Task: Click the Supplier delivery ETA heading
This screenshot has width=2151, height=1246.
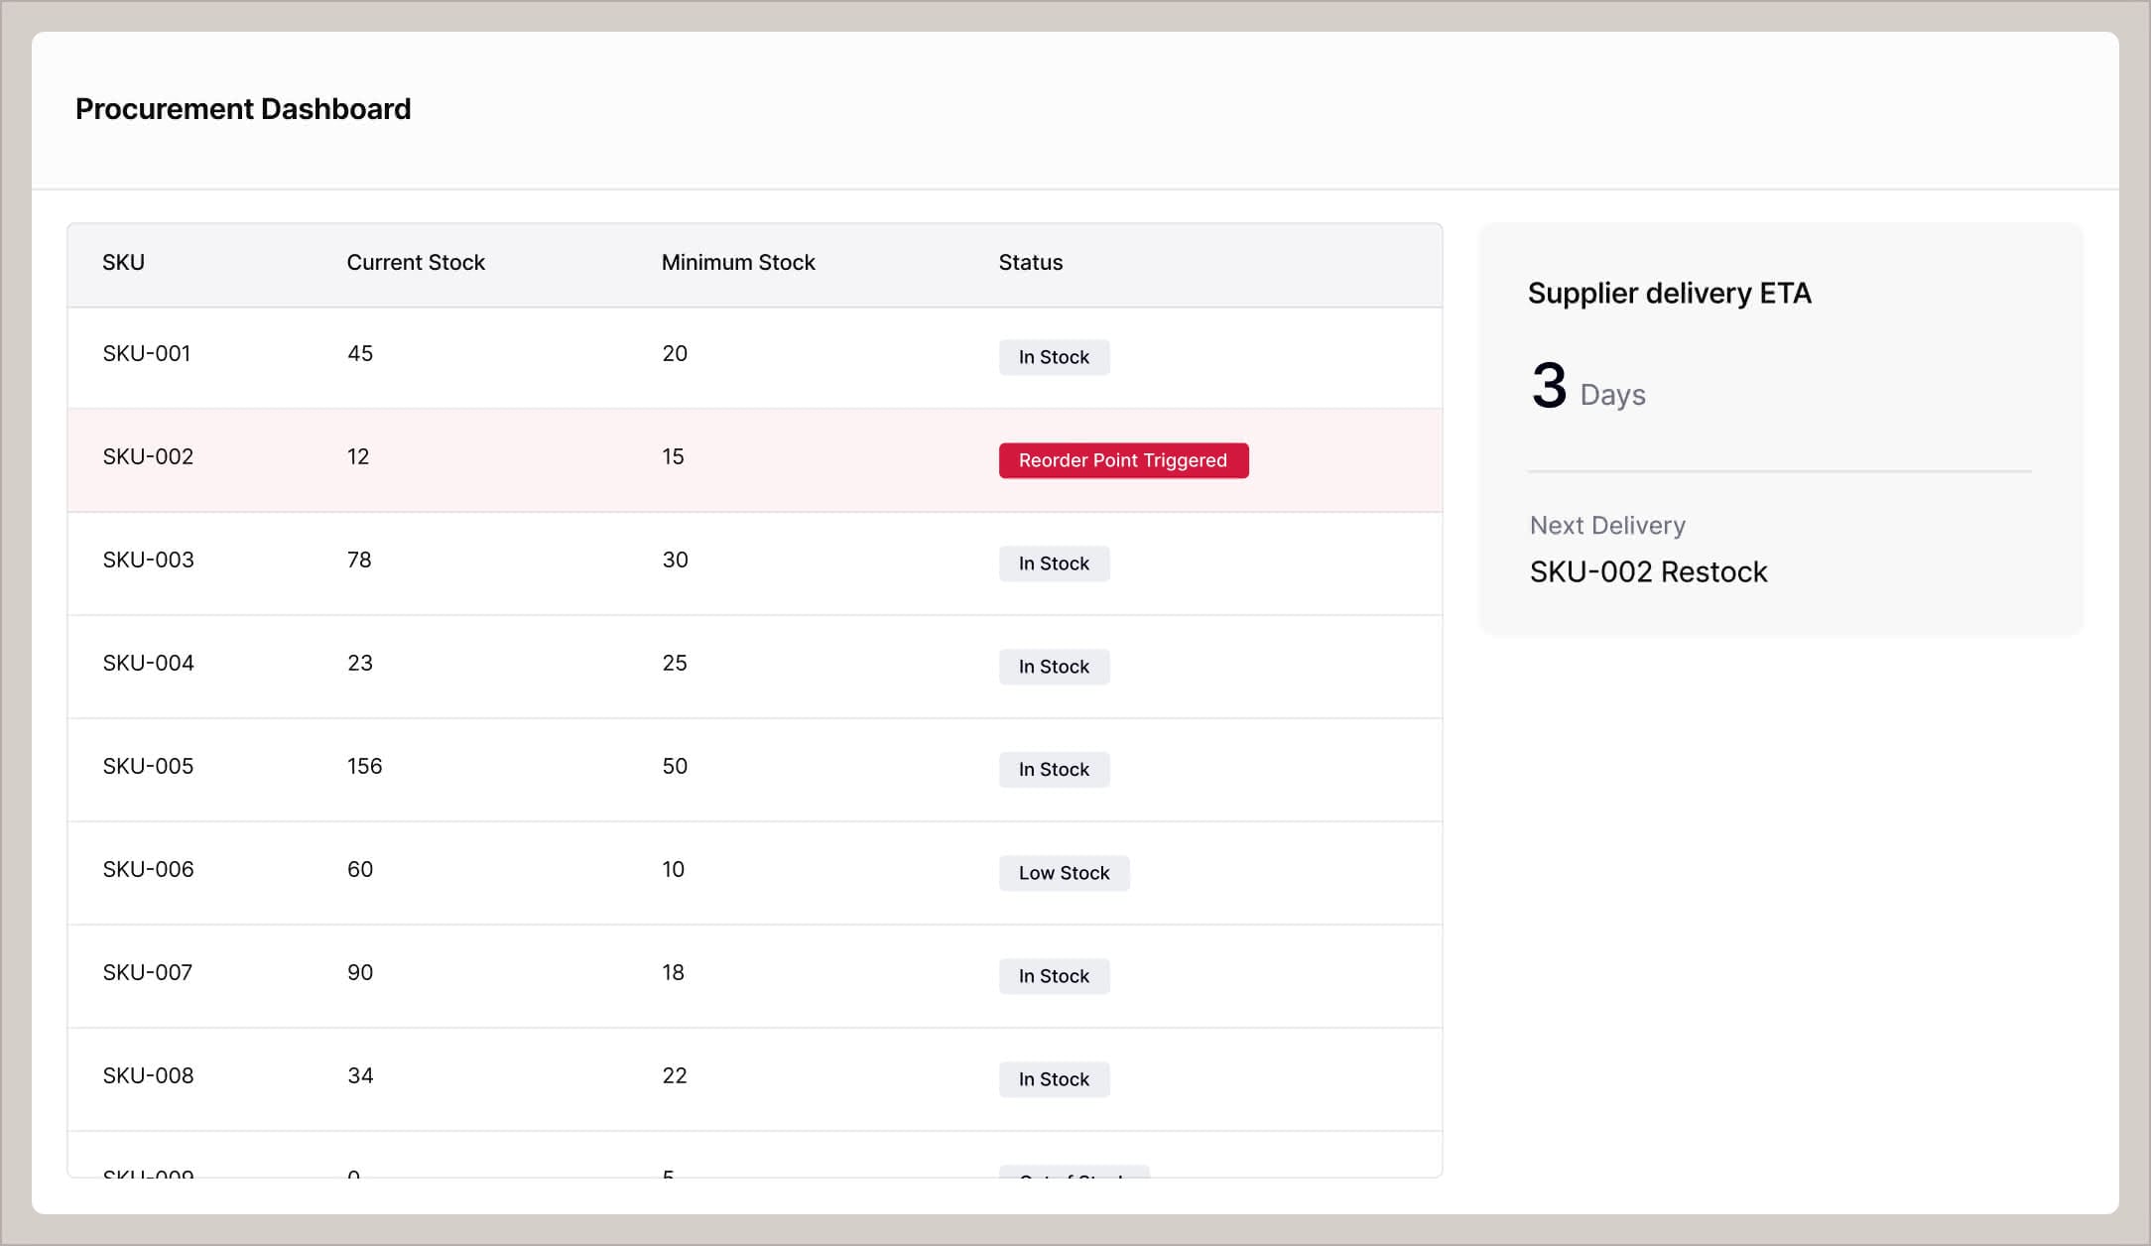Action: 1670,294
